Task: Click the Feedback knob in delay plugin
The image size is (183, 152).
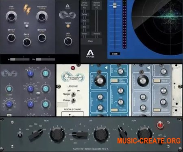Action: pyautogui.click(x=42, y=16)
